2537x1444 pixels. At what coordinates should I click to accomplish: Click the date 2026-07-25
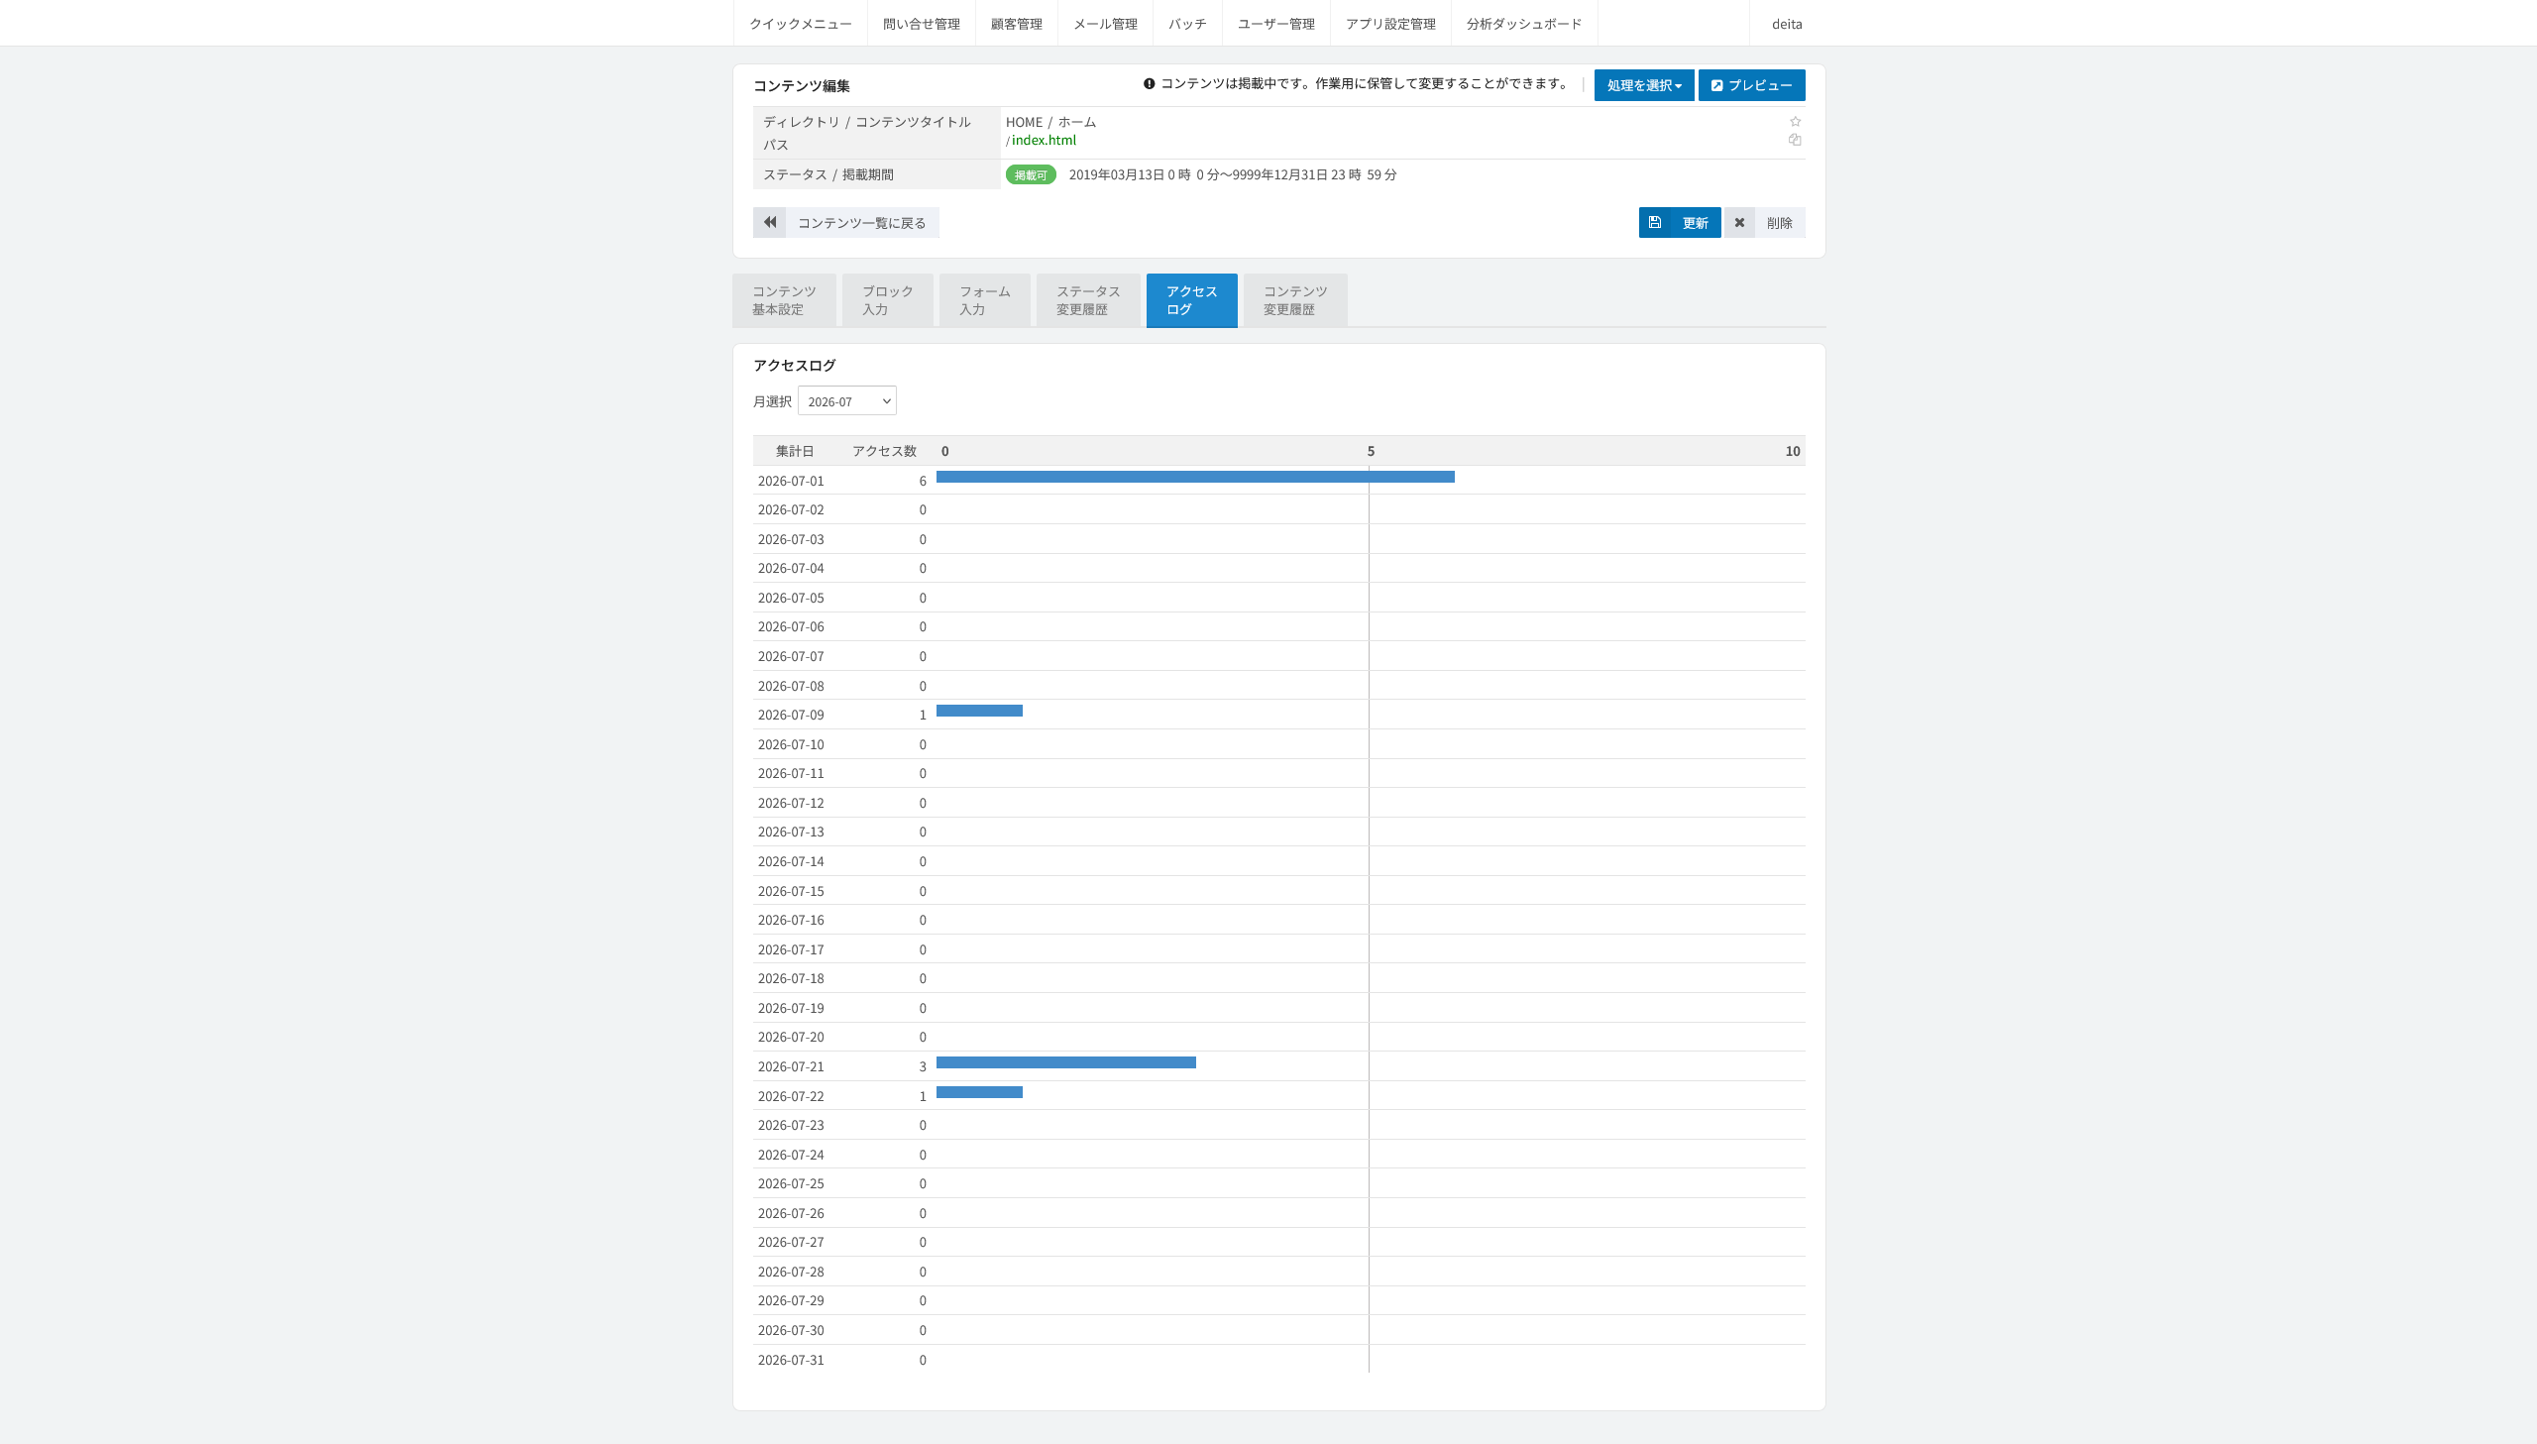click(x=790, y=1184)
